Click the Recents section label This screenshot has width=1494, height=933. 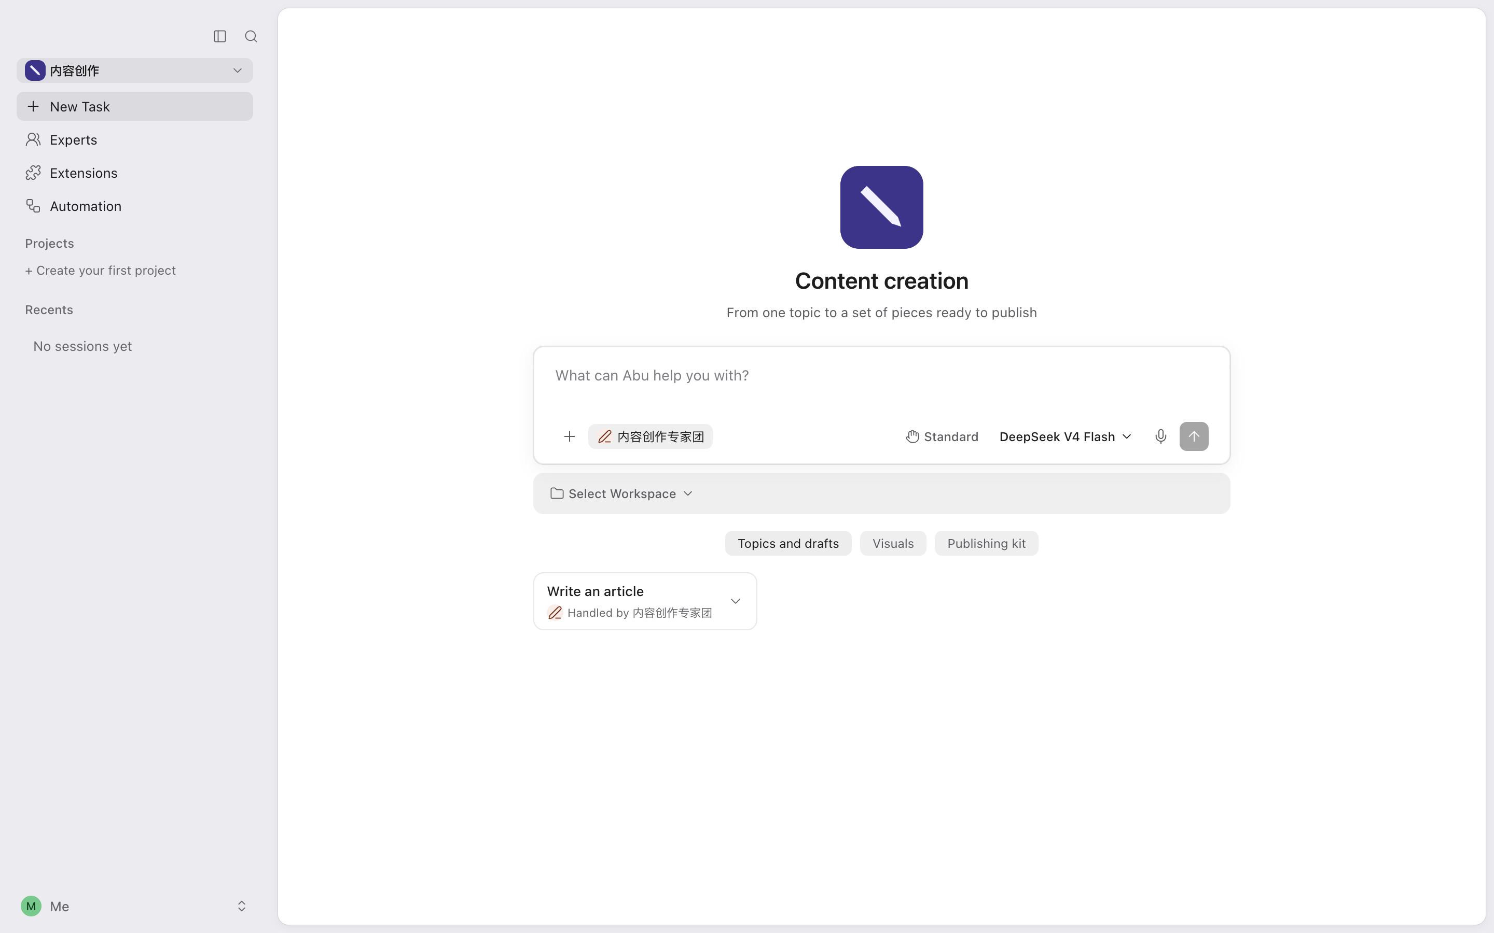tap(49, 310)
